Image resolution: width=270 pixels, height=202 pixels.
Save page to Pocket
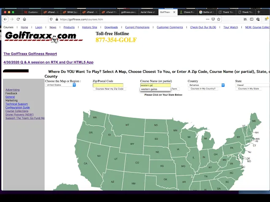point(213,19)
